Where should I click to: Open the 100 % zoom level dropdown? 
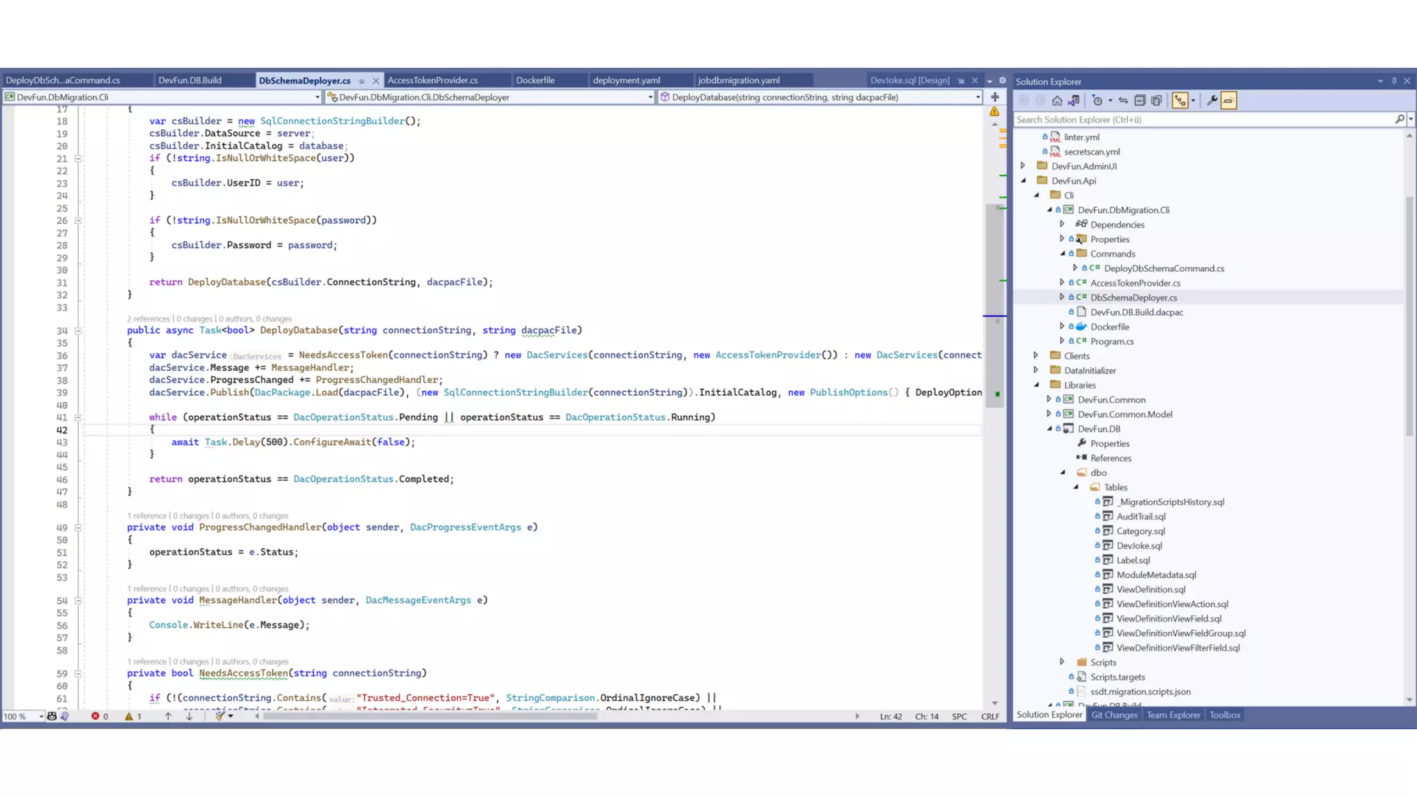pyautogui.click(x=42, y=716)
